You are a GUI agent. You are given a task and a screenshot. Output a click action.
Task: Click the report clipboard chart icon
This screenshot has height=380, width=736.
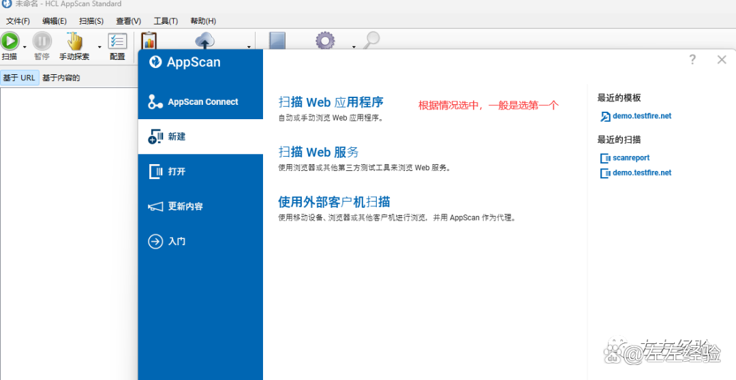click(x=149, y=41)
